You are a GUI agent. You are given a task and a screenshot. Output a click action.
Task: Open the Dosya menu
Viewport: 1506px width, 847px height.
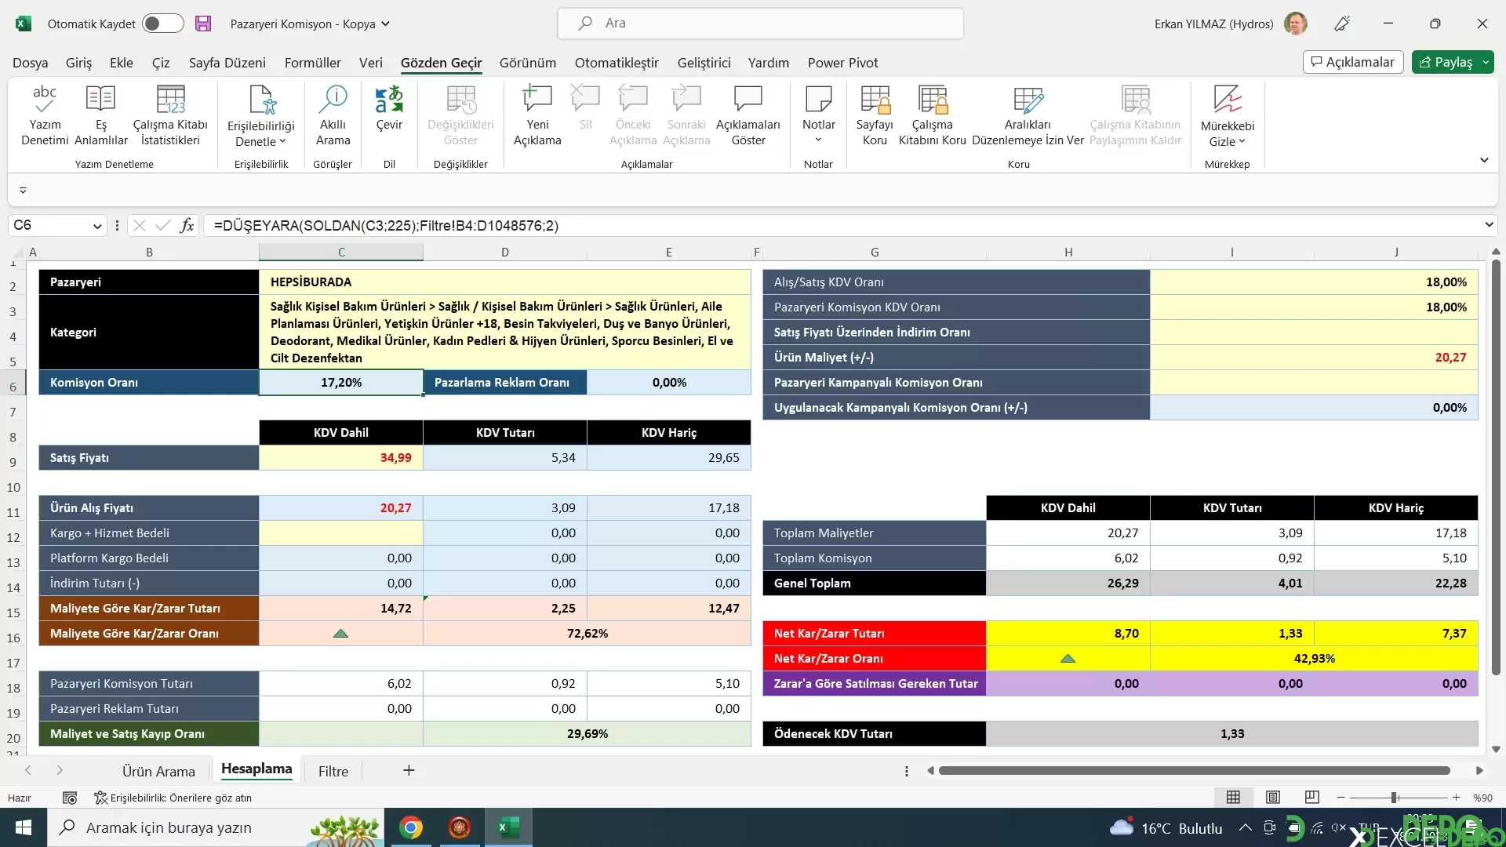pos(31,63)
